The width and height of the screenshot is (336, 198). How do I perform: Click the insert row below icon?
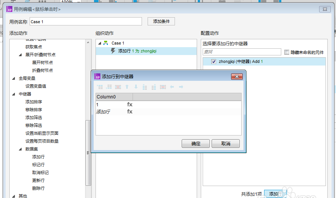pyautogui.click(x=109, y=87)
